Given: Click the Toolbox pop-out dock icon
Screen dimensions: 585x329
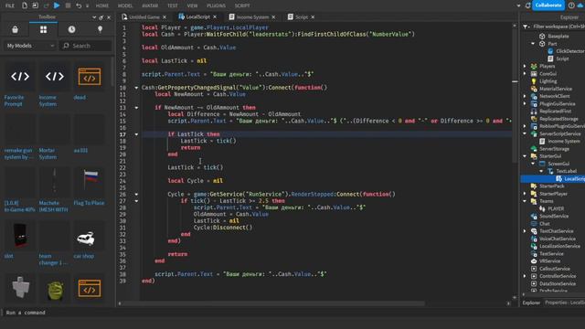Looking at the screenshot, I should (x=101, y=17).
